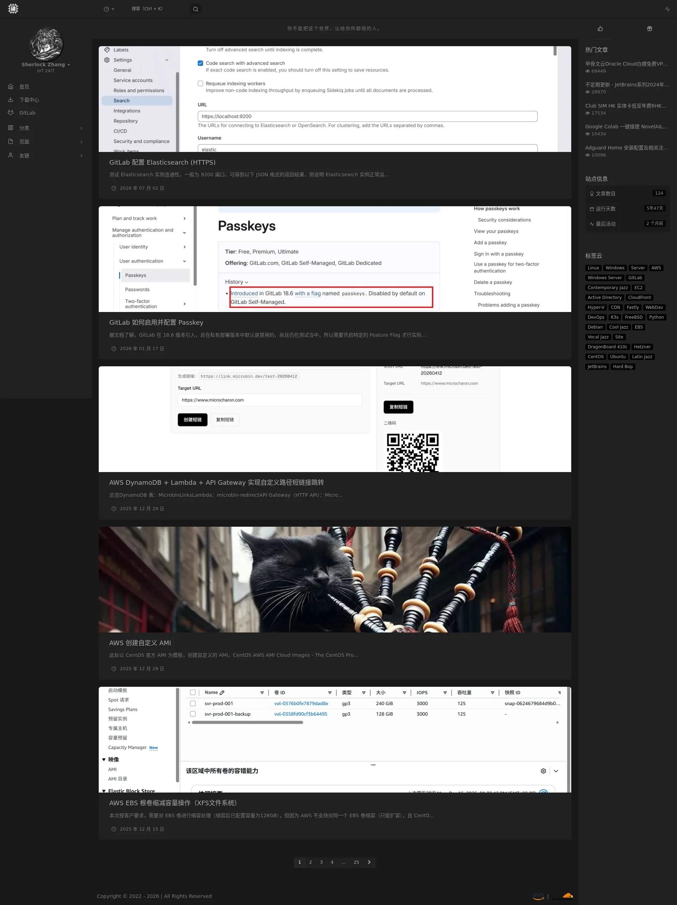The height and width of the screenshot is (905, 677).
Task: Open post 'GitLab 配置 Elasticsearch (HTTPS)'
Action: pyautogui.click(x=163, y=163)
